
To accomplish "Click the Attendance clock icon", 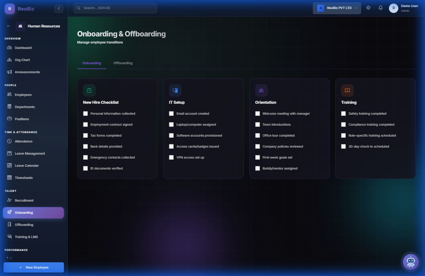I will coord(9,141).
